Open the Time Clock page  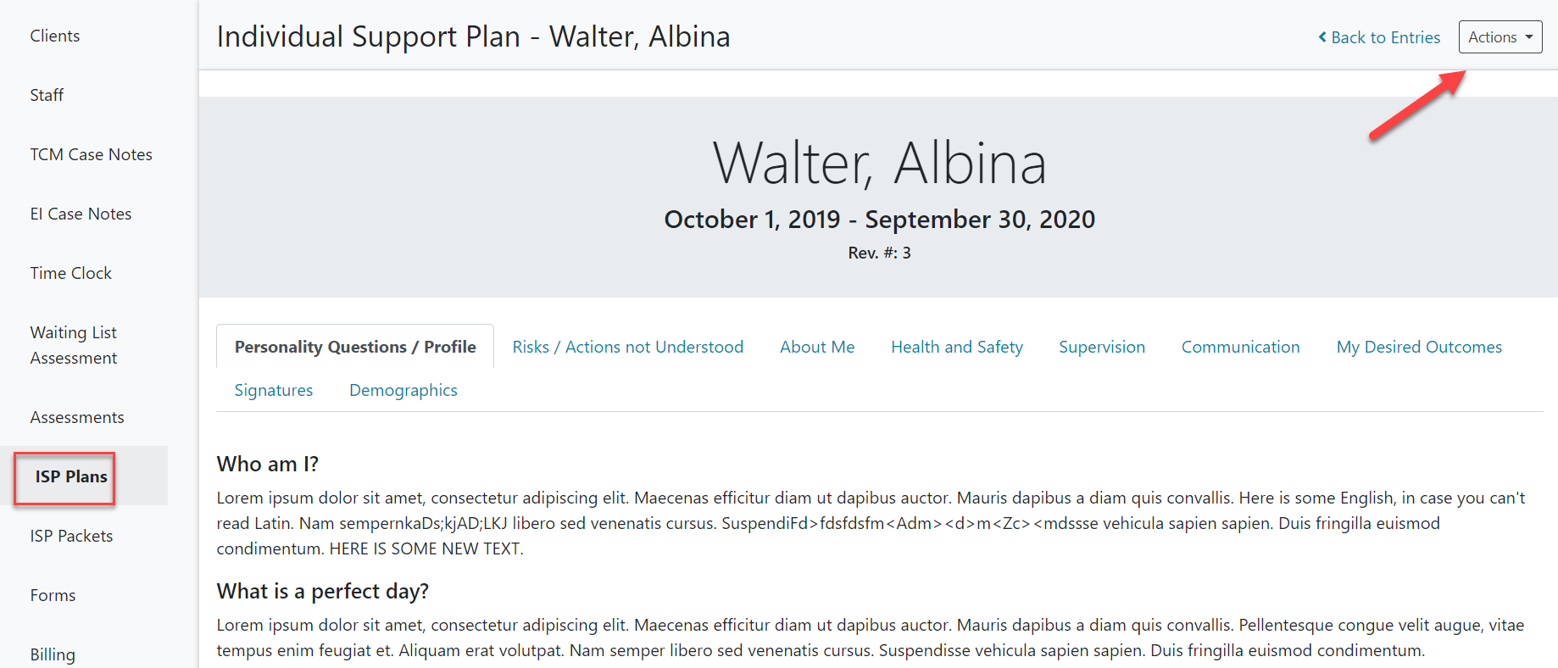(70, 273)
